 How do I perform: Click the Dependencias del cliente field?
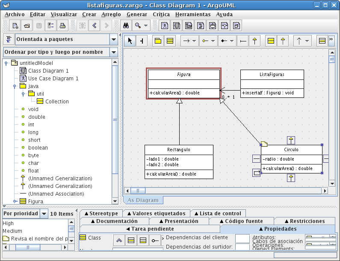pos(242,238)
